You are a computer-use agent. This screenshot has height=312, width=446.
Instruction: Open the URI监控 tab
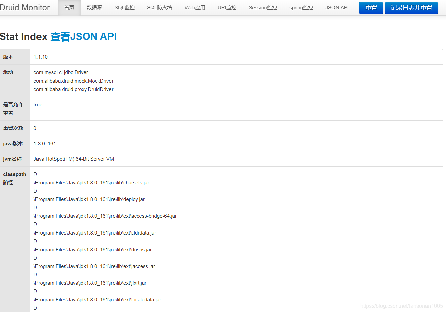(227, 7)
